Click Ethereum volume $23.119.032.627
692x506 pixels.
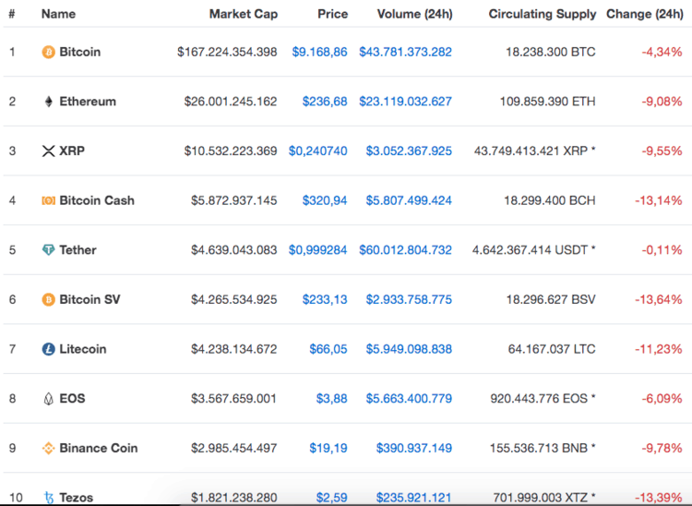405,102
